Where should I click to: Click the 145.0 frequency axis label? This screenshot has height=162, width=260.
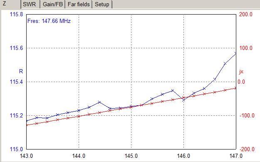click(131, 156)
